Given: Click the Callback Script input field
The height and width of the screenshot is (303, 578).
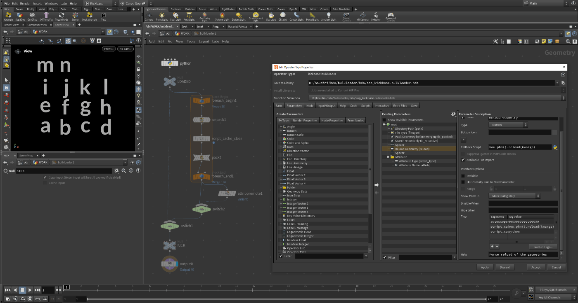Looking at the screenshot, I should (x=520, y=147).
